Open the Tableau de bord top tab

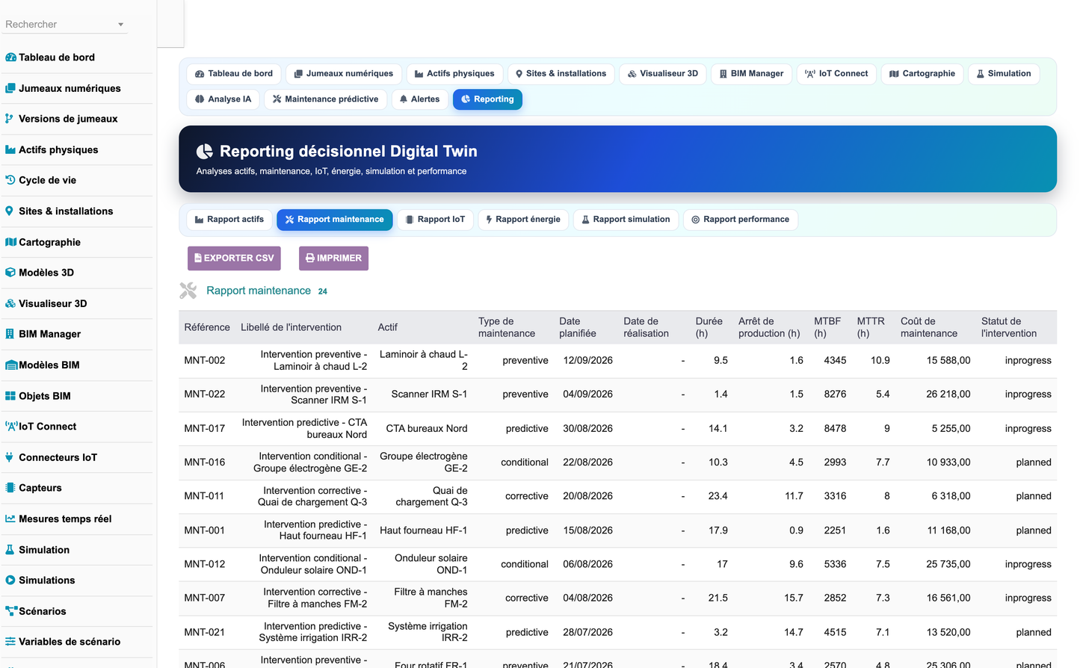[x=234, y=74]
